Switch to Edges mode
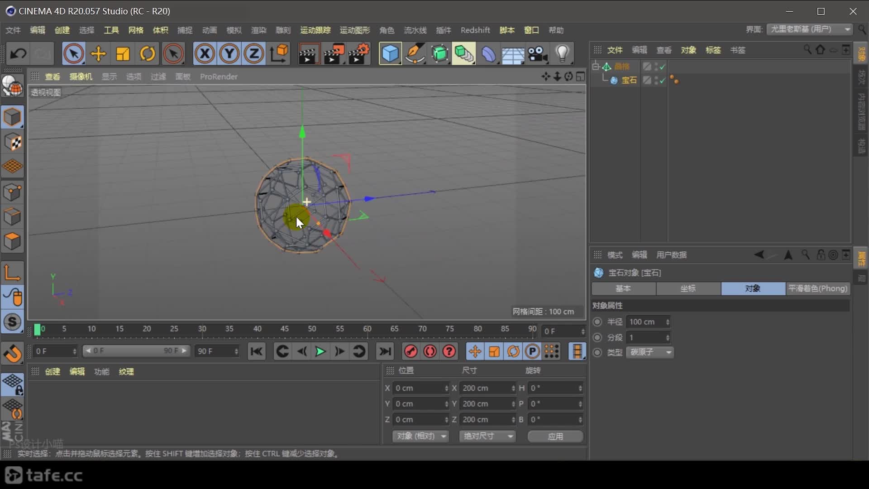Image resolution: width=869 pixels, height=489 pixels. (x=12, y=216)
